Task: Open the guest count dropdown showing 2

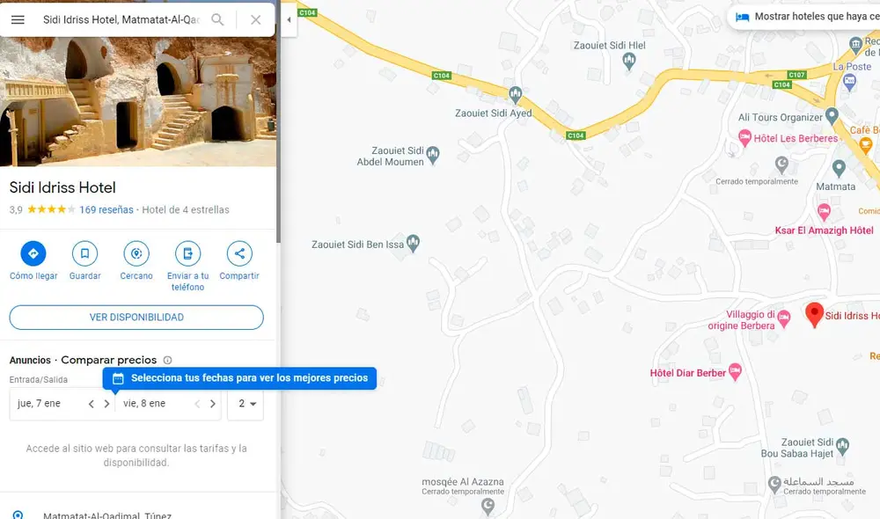Action: click(x=246, y=404)
